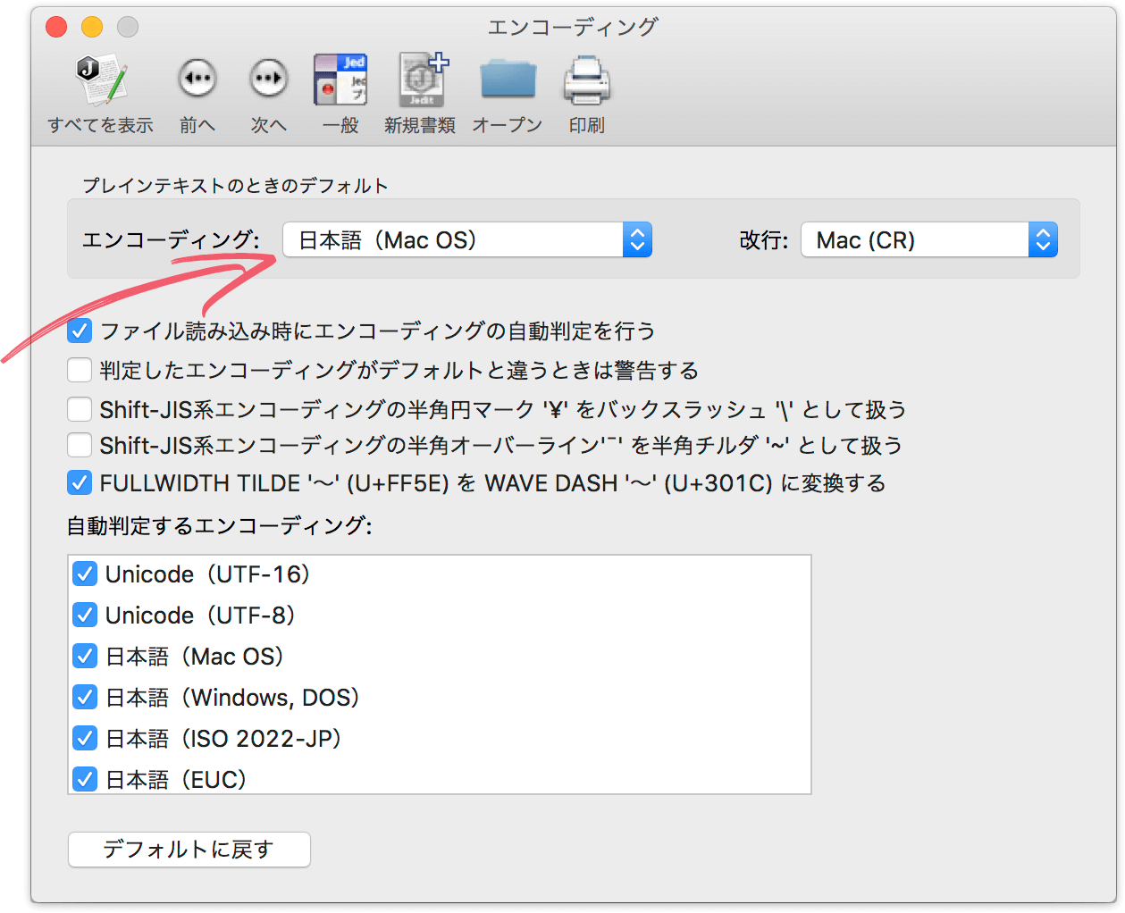Open the 改行 dropdown showing Mac (CR)

pos(928,240)
